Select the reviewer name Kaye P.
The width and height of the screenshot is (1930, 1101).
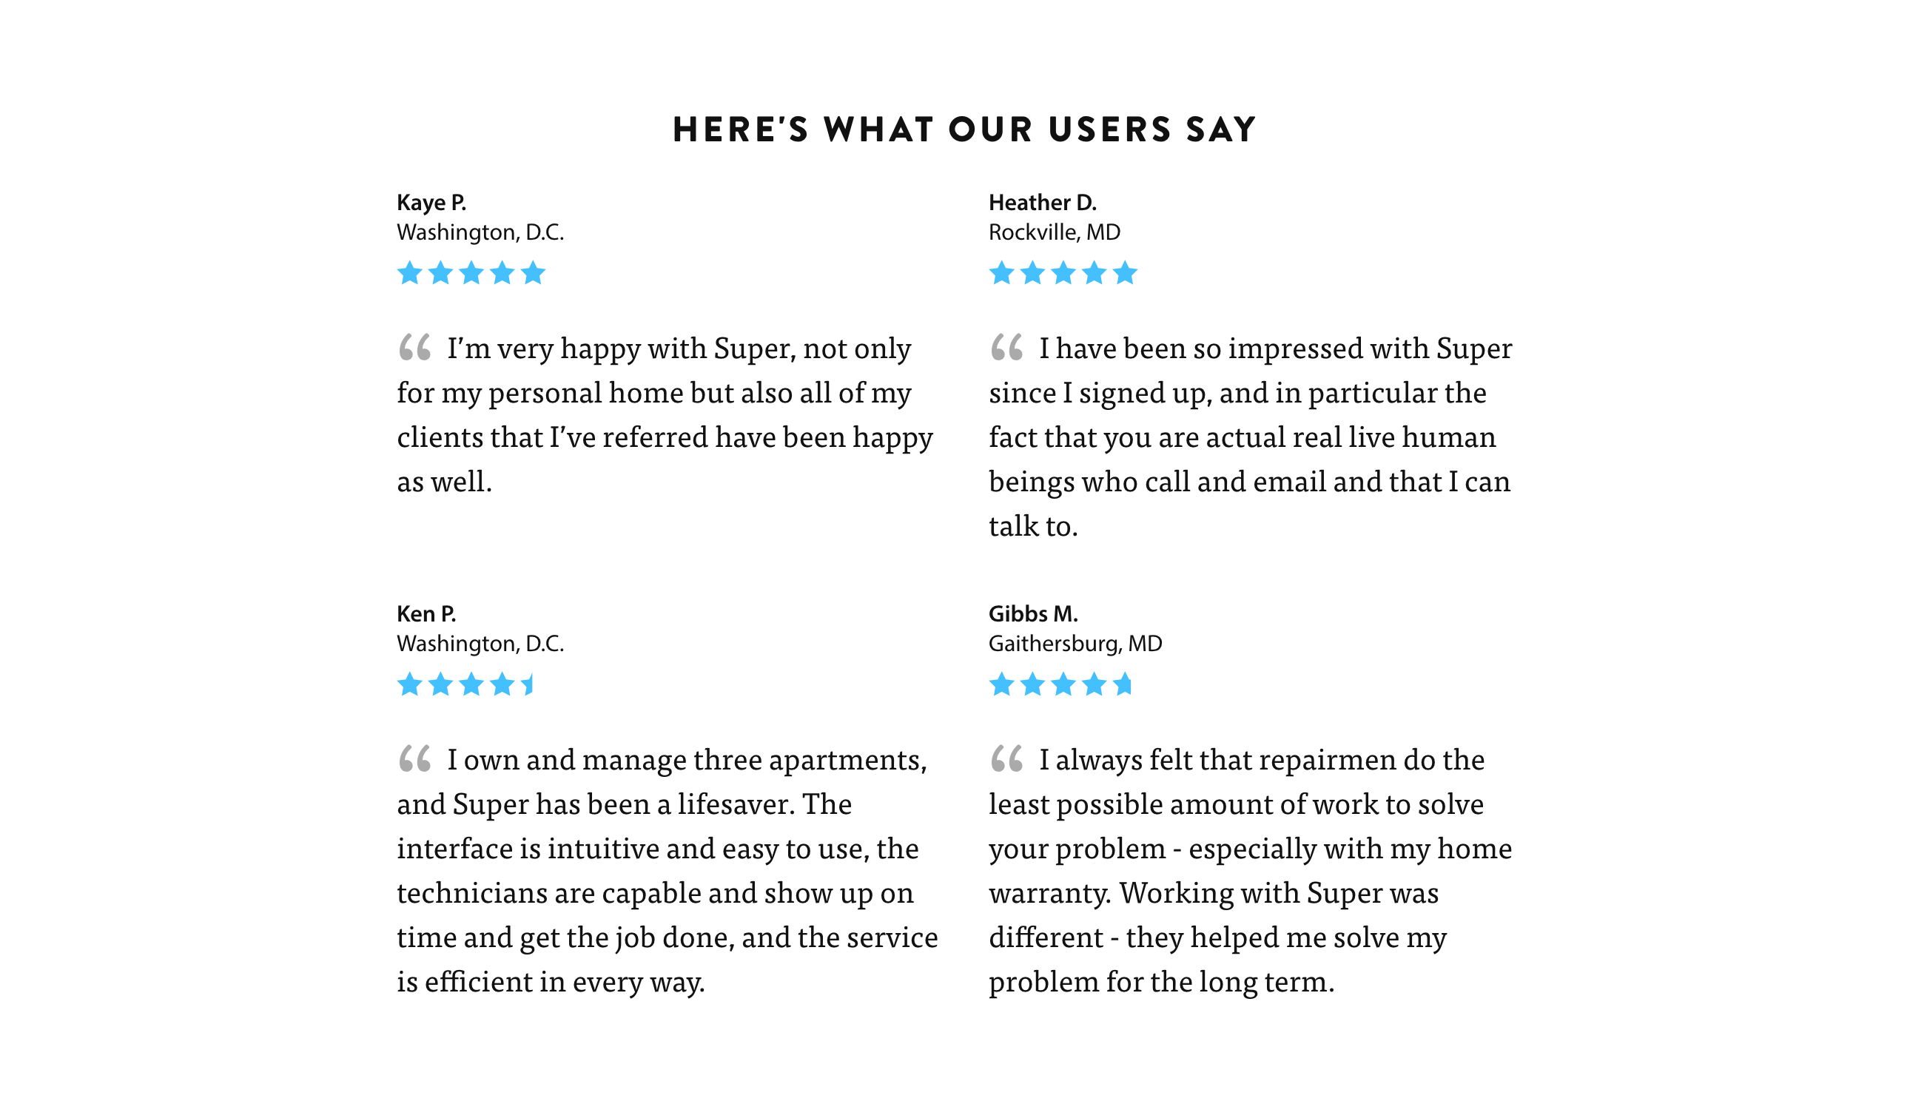click(x=431, y=203)
